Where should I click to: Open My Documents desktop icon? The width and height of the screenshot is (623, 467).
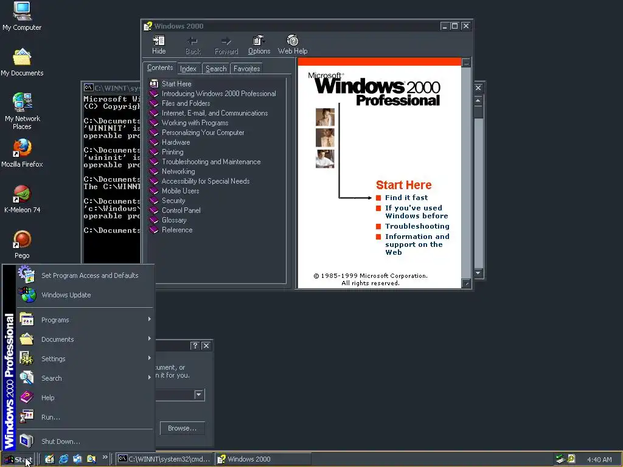pos(22,57)
